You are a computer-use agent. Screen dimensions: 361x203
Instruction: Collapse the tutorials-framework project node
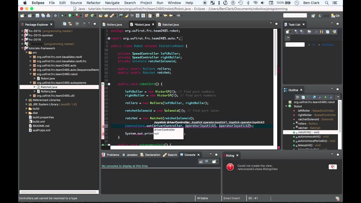23,48
